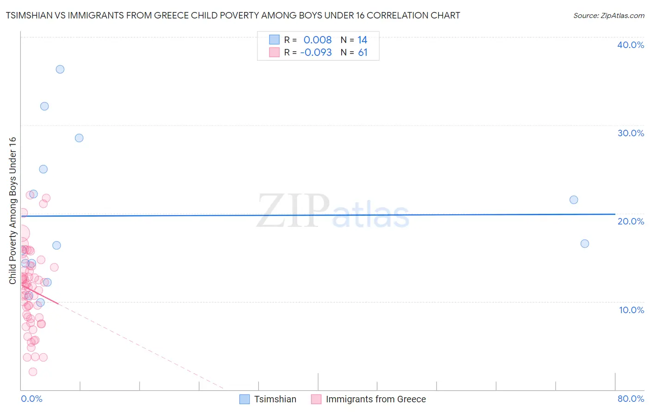Click the 0.0% x-axis label
The image size is (650, 412).
[x=31, y=399]
